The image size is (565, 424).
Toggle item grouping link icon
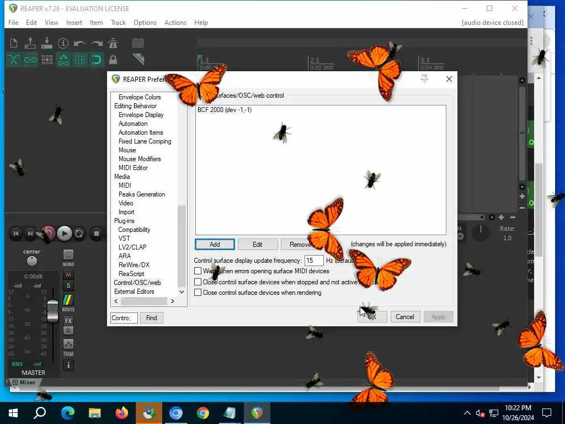click(x=30, y=60)
